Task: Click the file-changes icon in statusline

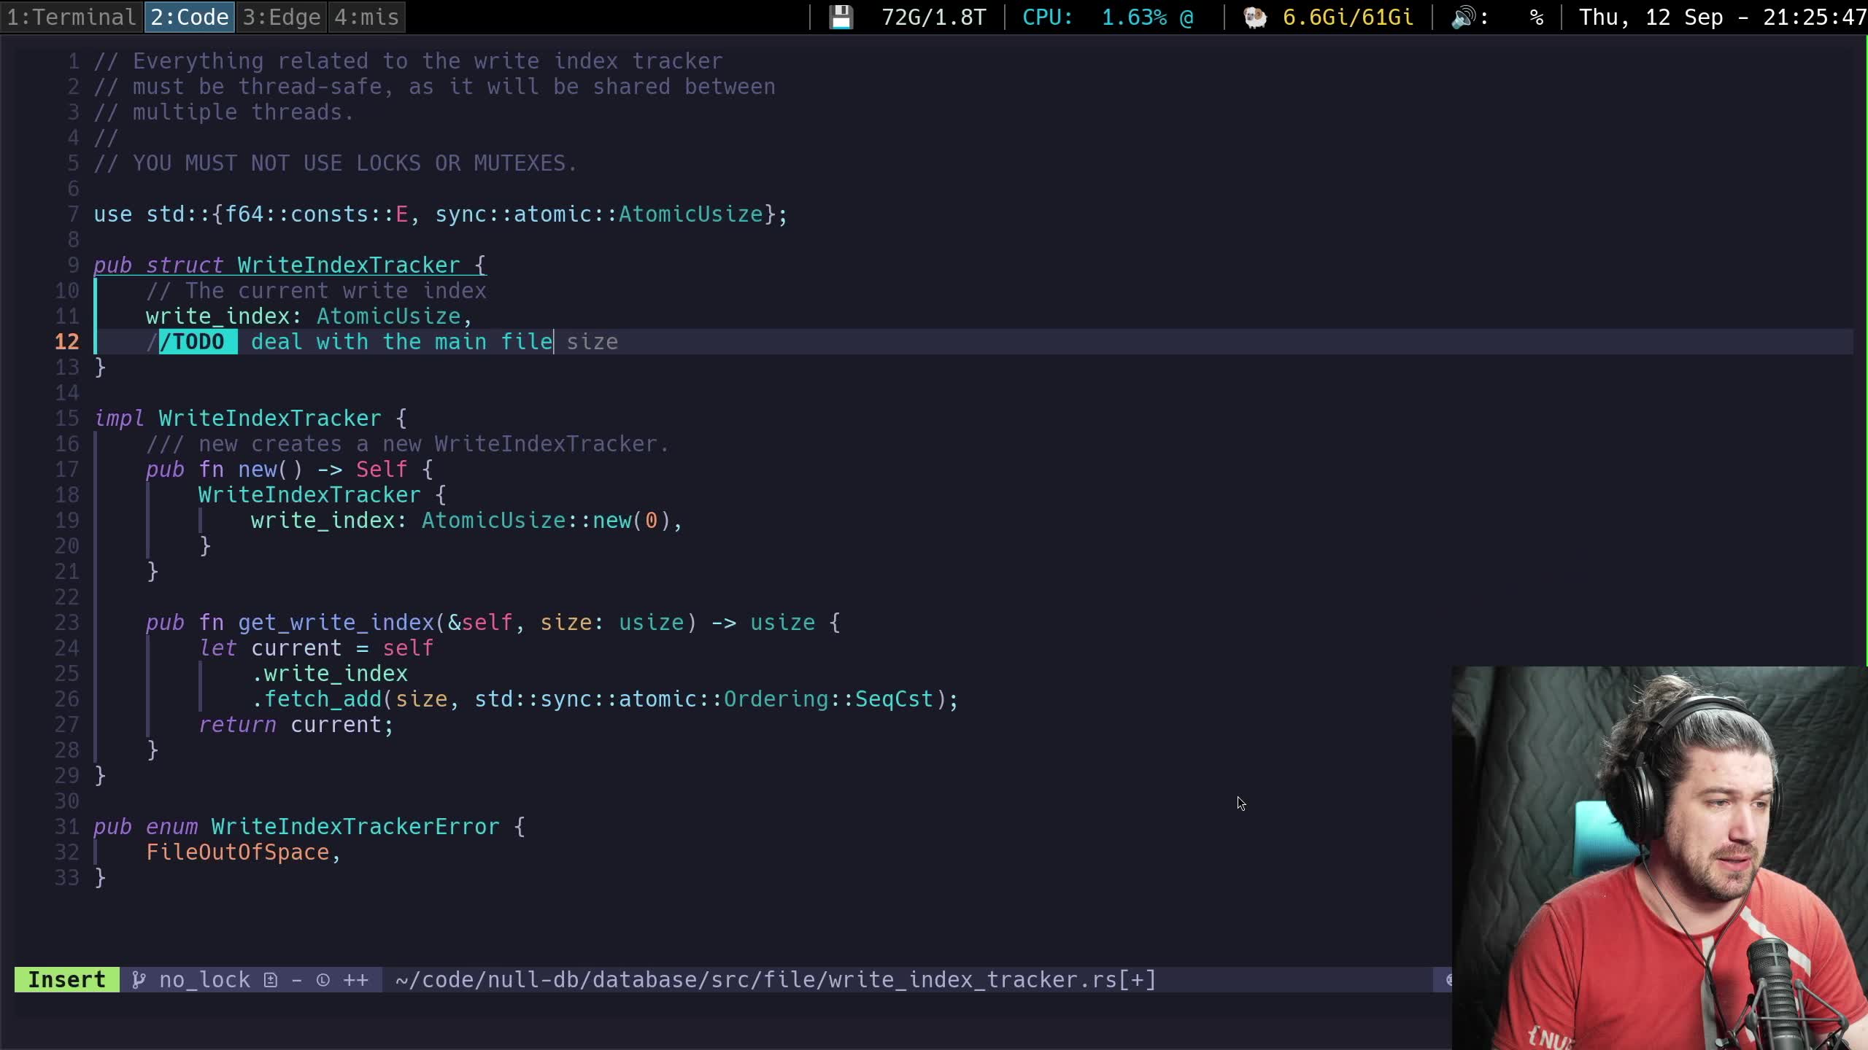Action: pyautogui.click(x=271, y=980)
